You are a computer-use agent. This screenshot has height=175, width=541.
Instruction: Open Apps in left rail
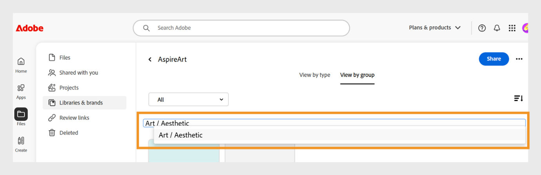[21, 91]
